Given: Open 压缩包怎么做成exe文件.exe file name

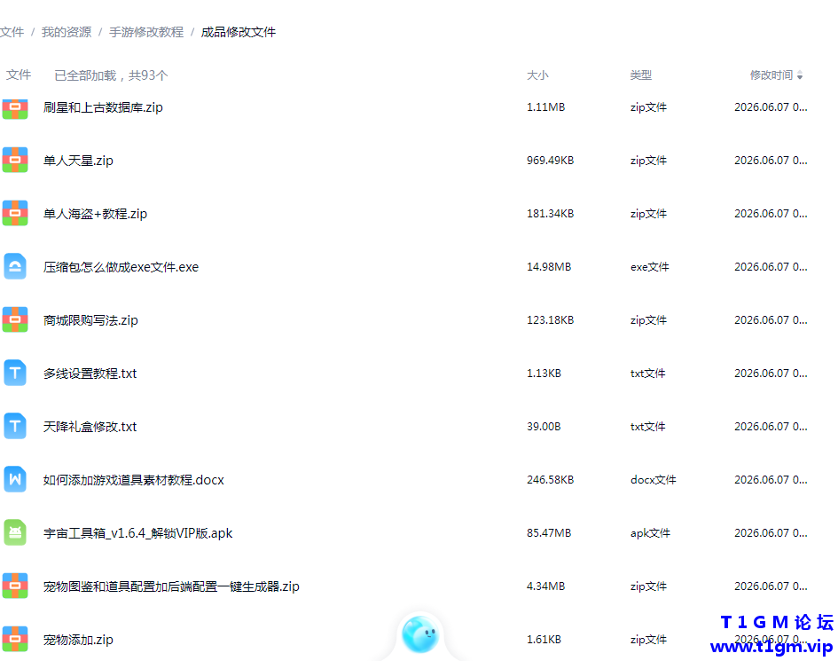Looking at the screenshot, I should (x=121, y=267).
